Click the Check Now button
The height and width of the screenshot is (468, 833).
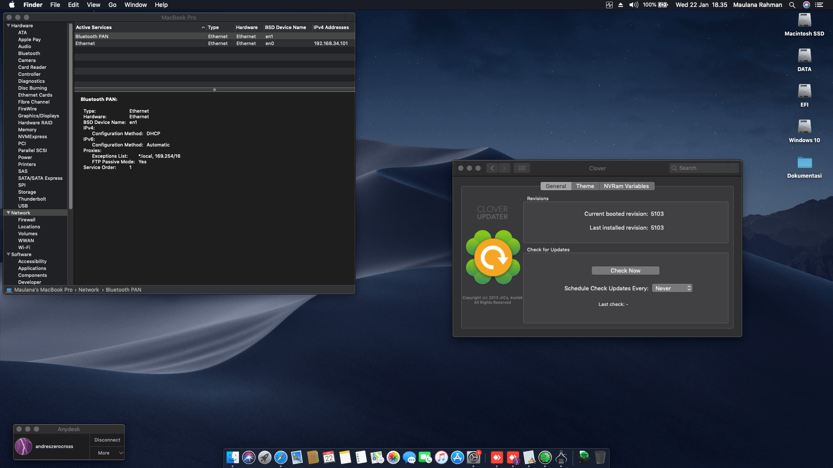[625, 270]
